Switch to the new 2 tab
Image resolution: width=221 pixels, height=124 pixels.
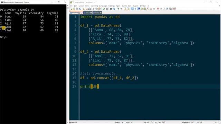coord(97,13)
